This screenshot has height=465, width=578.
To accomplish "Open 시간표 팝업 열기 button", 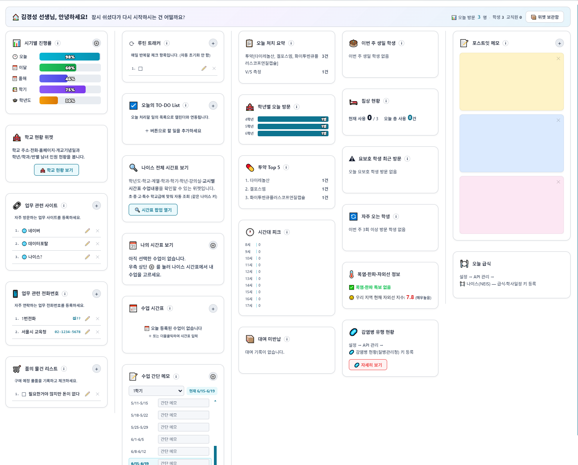I will pos(153,210).
